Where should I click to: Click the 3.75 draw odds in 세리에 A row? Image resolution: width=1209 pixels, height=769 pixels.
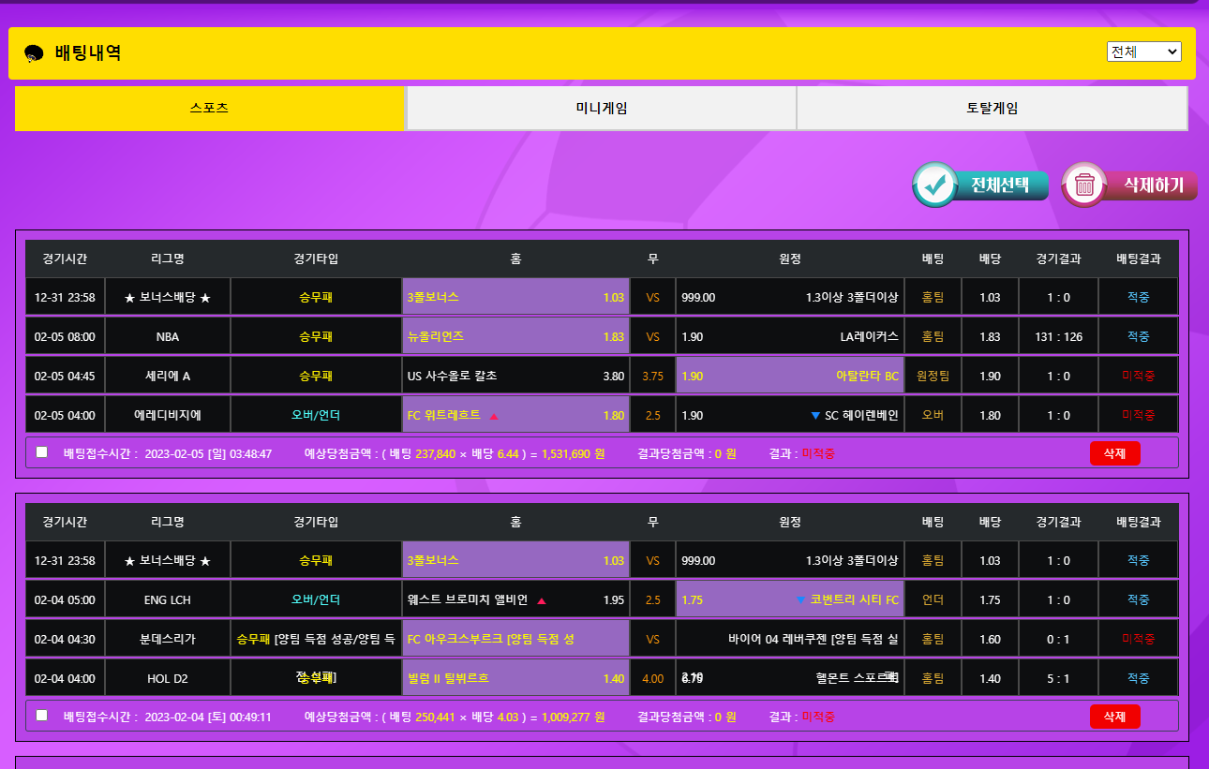point(652,377)
